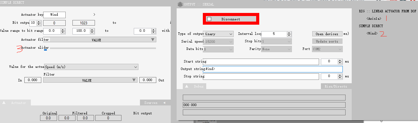
Task: Click the Actuator slider track
Action: [x=103, y=48]
